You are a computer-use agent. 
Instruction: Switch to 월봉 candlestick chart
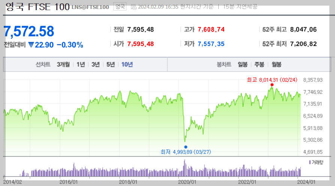click(276, 64)
